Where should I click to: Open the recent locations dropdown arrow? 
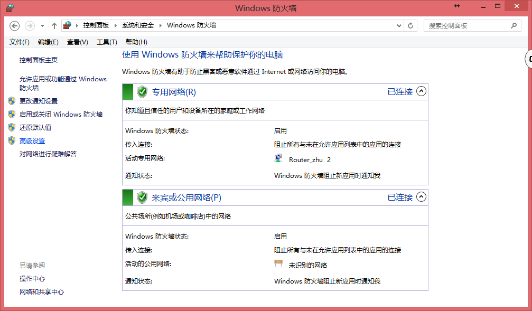(42, 26)
